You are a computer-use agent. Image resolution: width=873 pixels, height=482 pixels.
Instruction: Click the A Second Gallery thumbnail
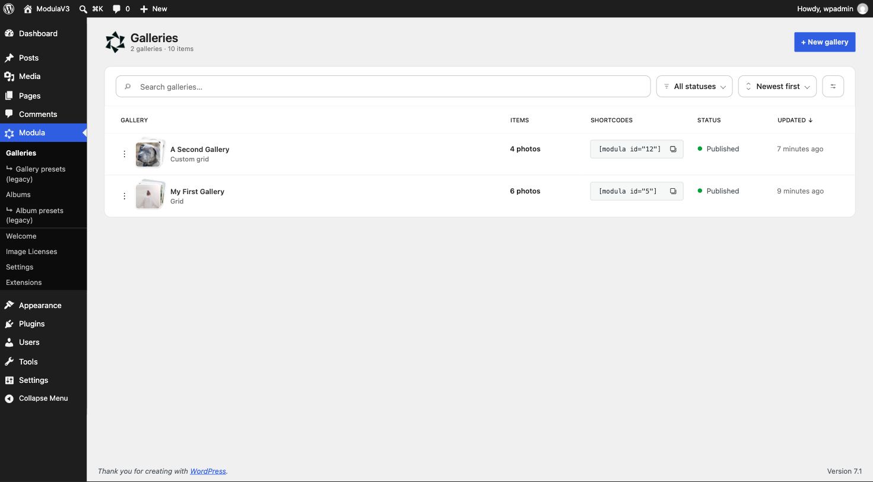point(149,154)
